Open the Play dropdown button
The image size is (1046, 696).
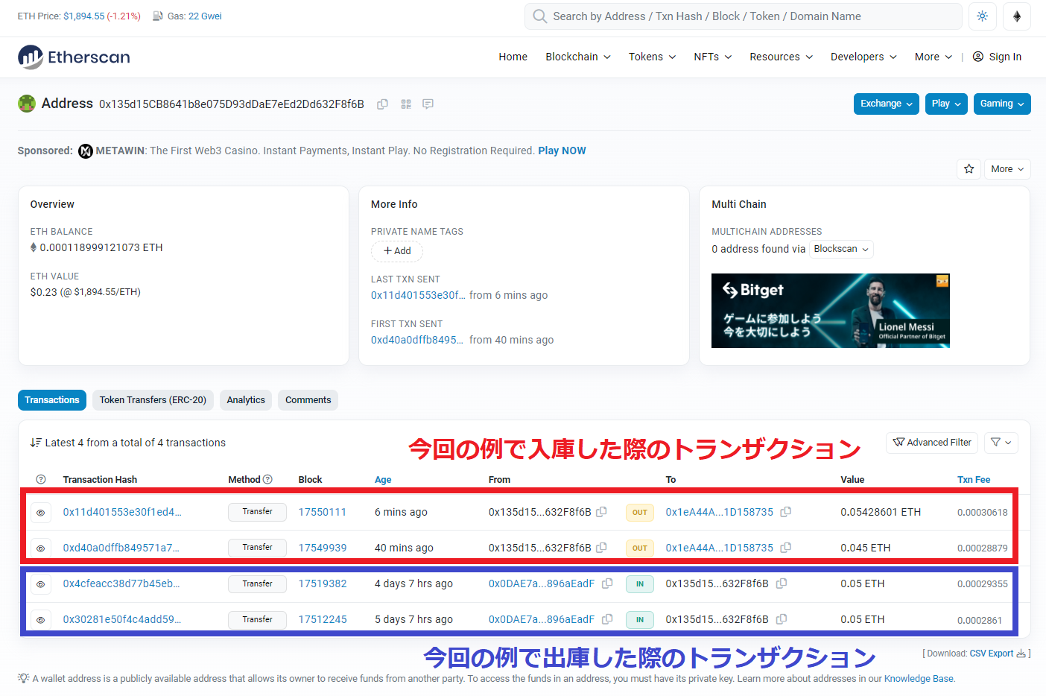click(x=947, y=104)
